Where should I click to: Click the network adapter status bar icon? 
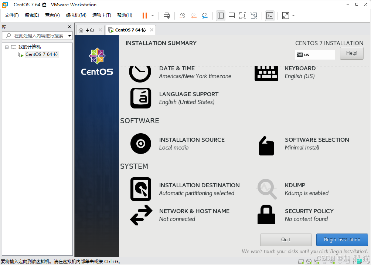317,262
